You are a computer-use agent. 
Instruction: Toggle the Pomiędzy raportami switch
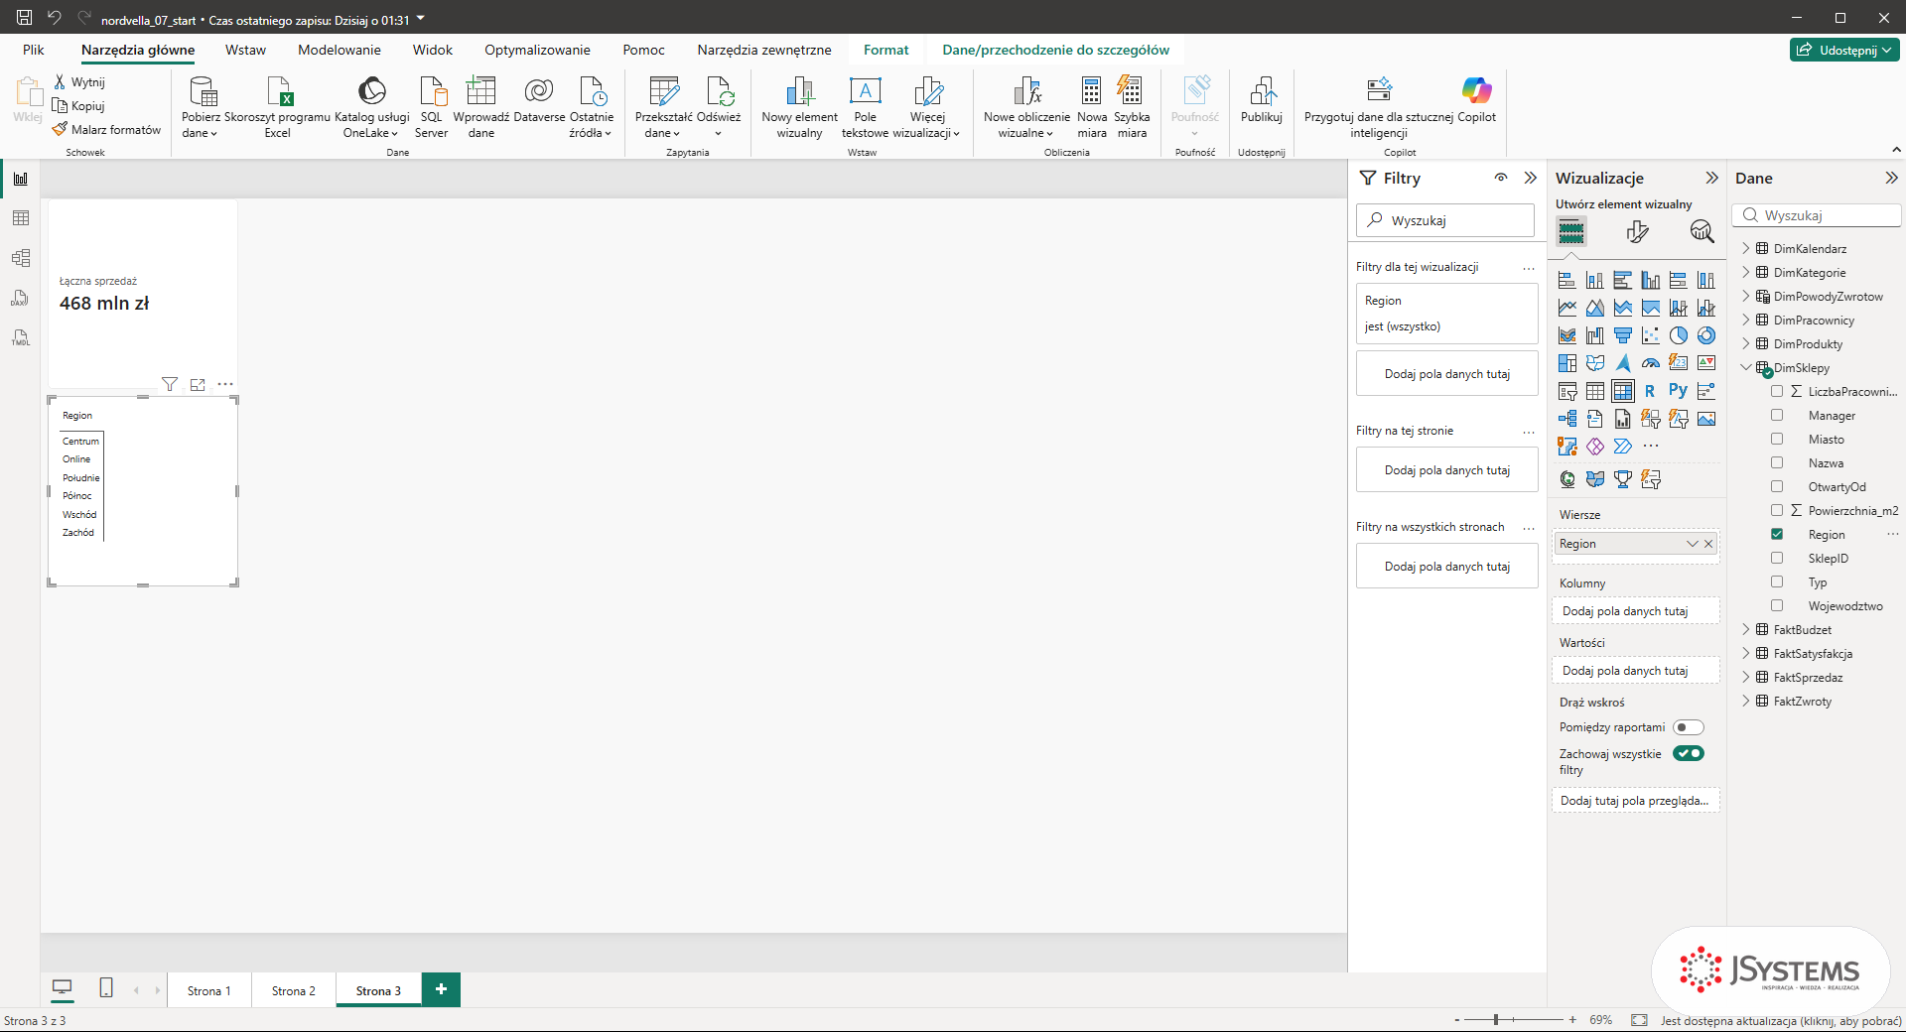[x=1689, y=727]
